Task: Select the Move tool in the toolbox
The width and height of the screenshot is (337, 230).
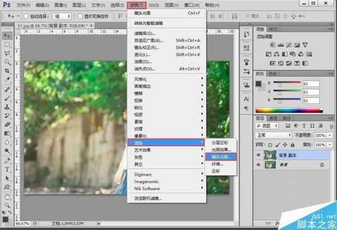Action: coord(8,34)
